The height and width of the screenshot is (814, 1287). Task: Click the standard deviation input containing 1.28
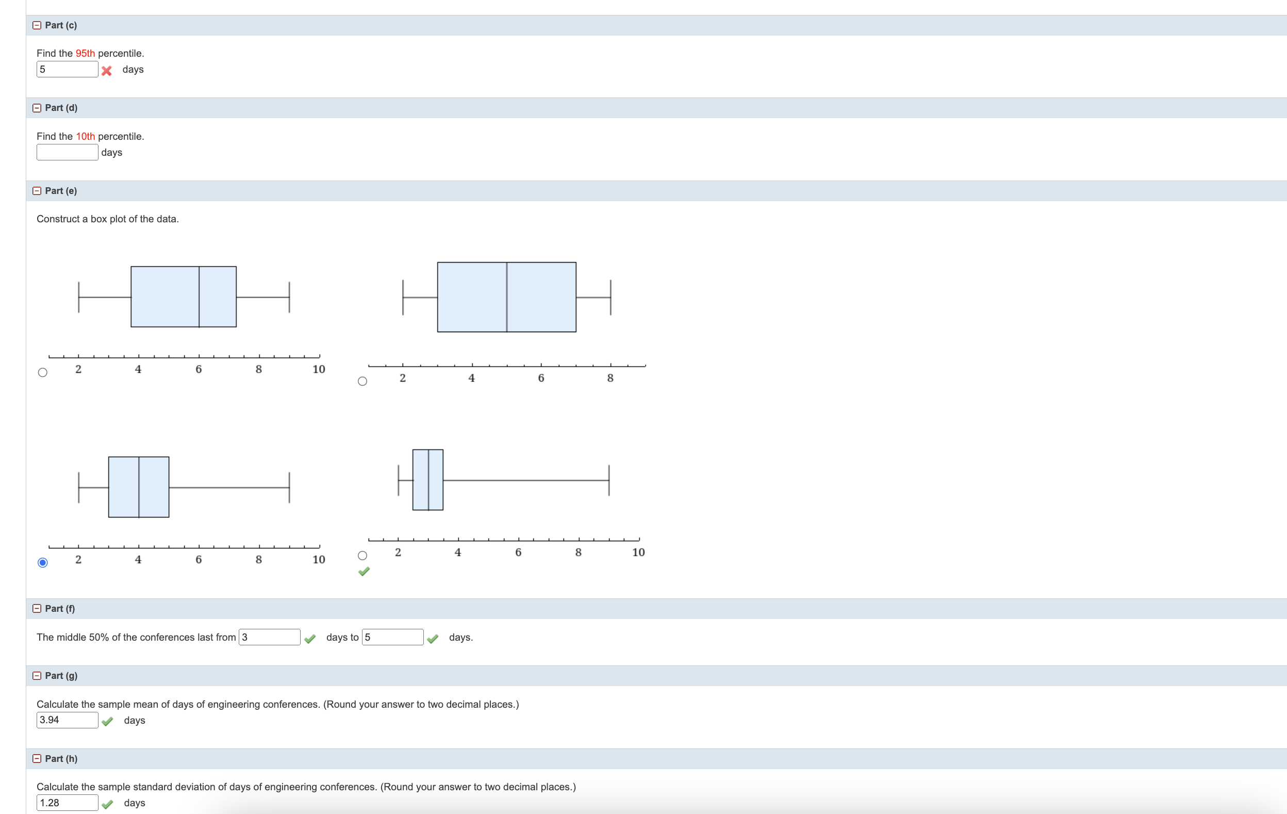coord(67,802)
